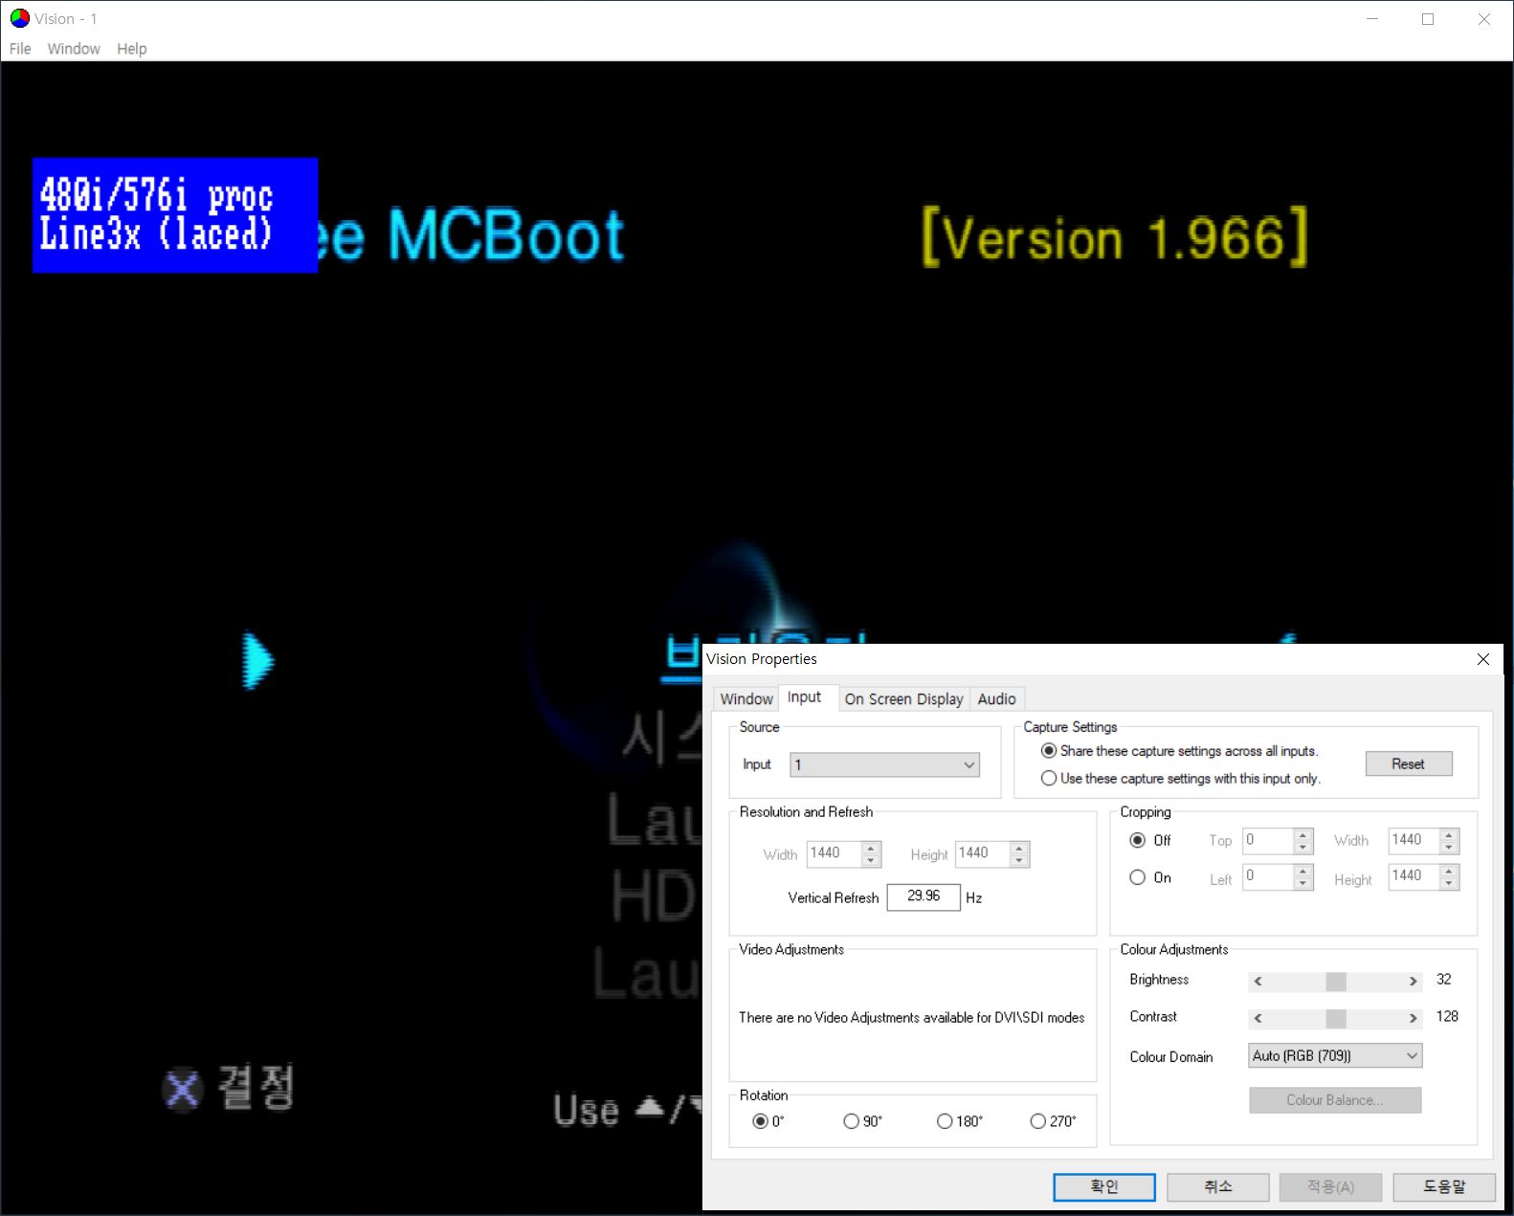Click the 적용(A) Apply button
Image resolution: width=1514 pixels, height=1216 pixels.
(1331, 1187)
